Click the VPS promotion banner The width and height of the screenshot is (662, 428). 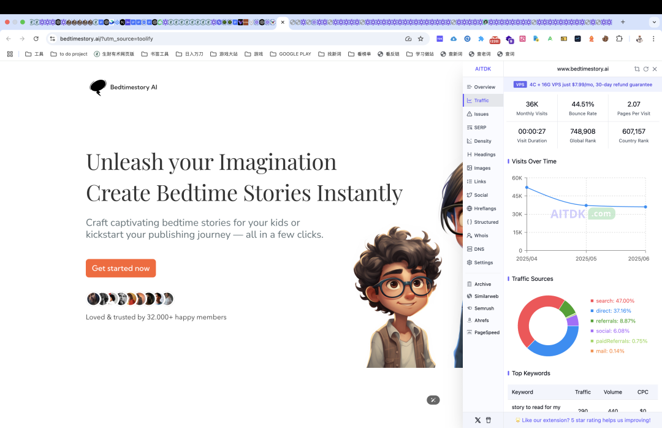[583, 85]
